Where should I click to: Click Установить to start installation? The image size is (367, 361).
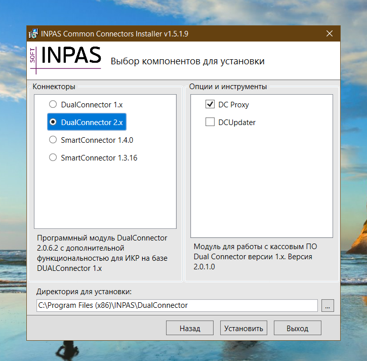[x=244, y=328]
